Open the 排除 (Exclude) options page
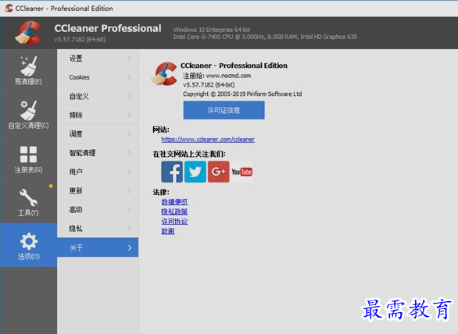The height and width of the screenshot is (334, 458). (98, 115)
